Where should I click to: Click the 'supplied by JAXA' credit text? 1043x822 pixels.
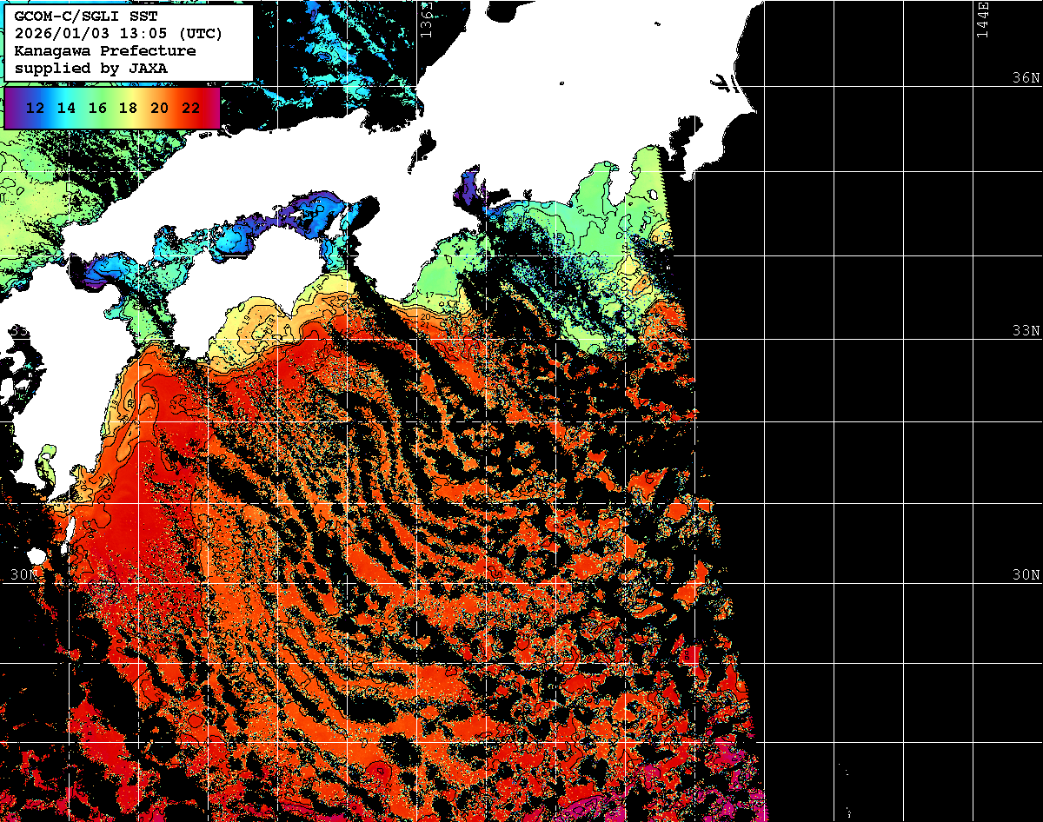coord(91,68)
